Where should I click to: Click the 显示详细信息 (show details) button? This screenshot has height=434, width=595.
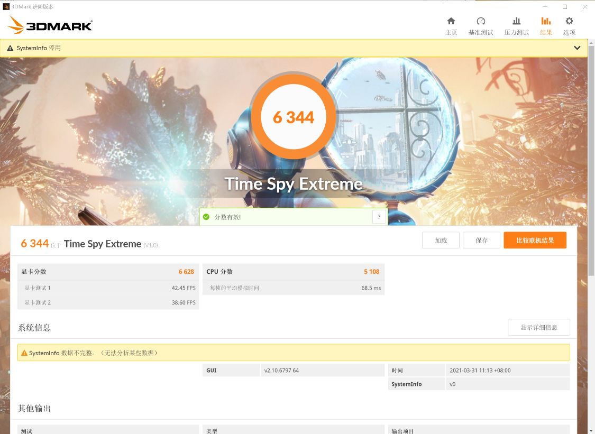538,327
